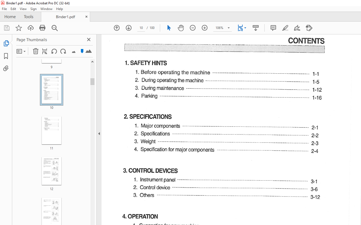Switch to the Tools tab

[x=28, y=17]
